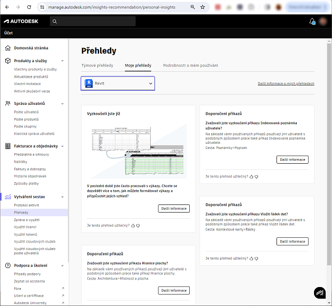Open the Revit product dropdown
This screenshot has height=306, width=332.
click(x=118, y=83)
